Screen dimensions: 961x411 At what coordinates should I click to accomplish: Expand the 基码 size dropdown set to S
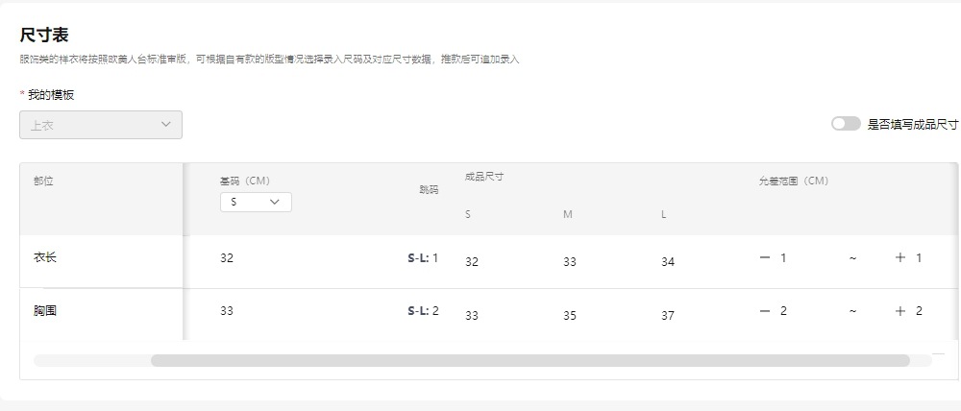(x=256, y=202)
